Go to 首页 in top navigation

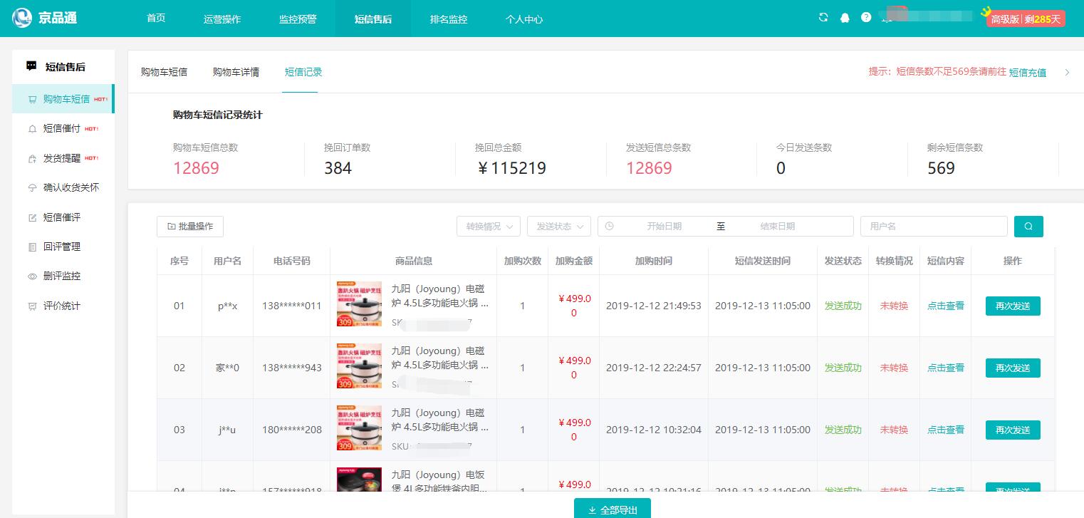tap(156, 19)
